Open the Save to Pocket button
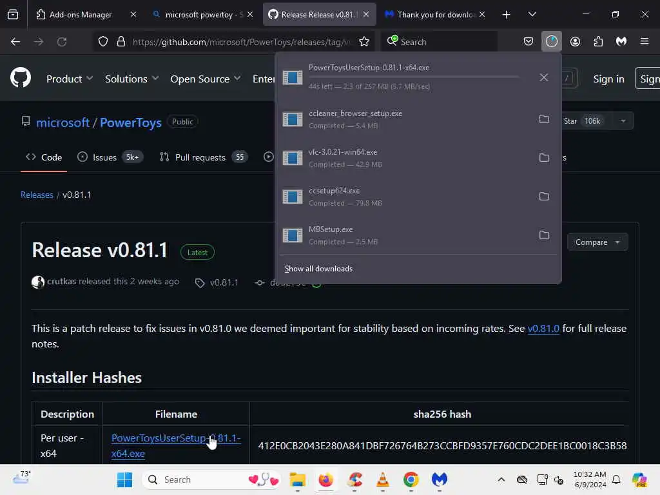 click(x=529, y=42)
